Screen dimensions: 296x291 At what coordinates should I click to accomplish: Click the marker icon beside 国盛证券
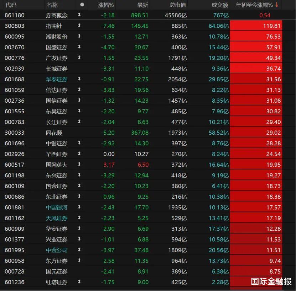click(x=79, y=47)
